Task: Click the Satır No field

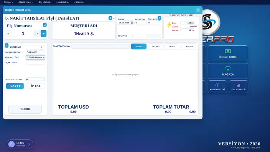Action: click(x=35, y=47)
